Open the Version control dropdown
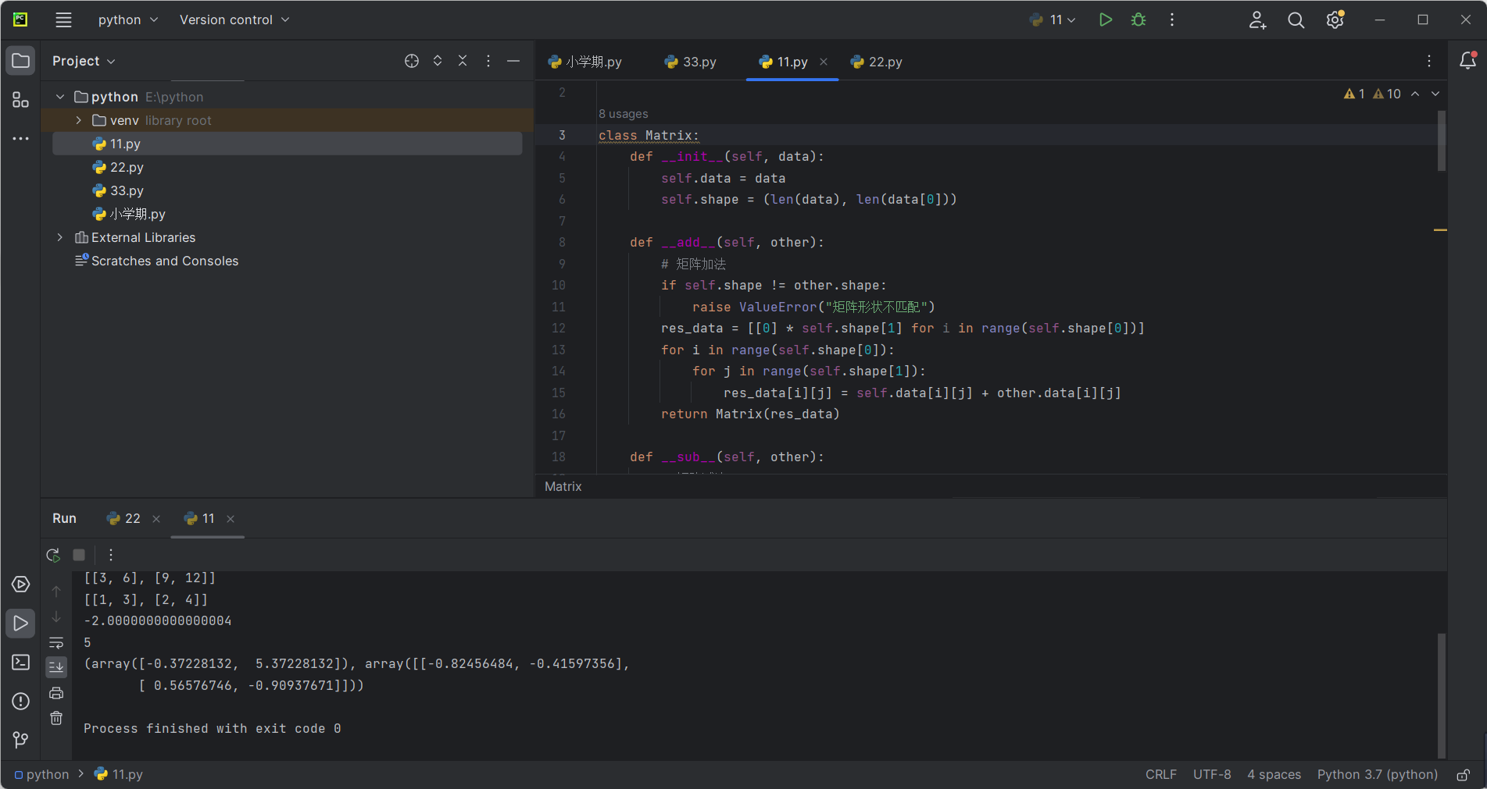 point(234,20)
